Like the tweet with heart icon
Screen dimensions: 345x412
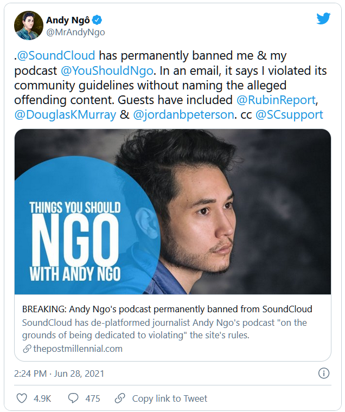(x=22, y=398)
